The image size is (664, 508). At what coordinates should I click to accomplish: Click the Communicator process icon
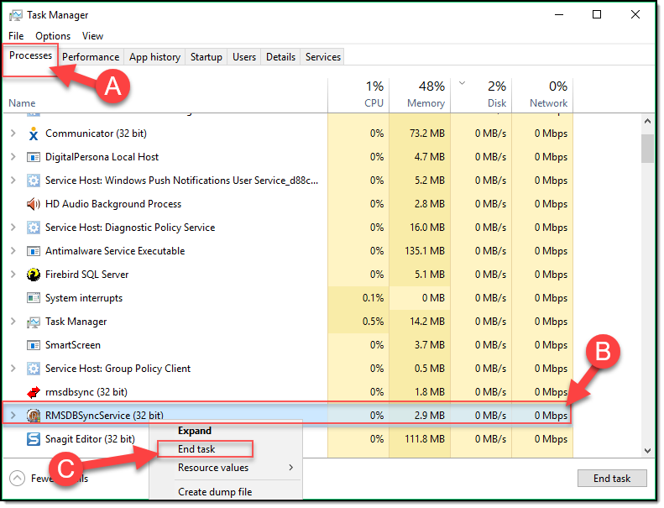[x=34, y=134]
